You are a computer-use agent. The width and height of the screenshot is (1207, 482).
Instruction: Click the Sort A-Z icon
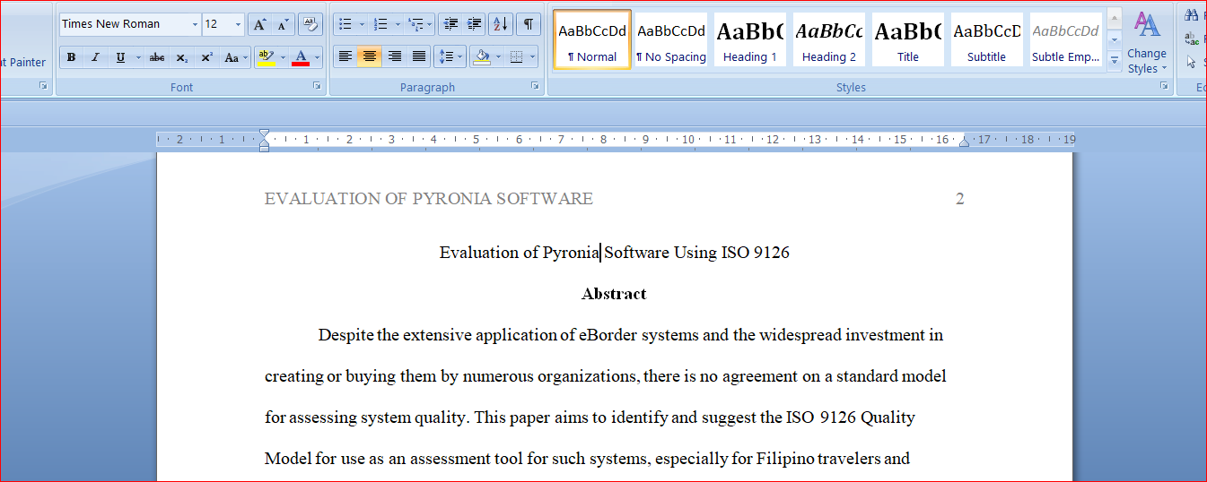click(x=501, y=24)
